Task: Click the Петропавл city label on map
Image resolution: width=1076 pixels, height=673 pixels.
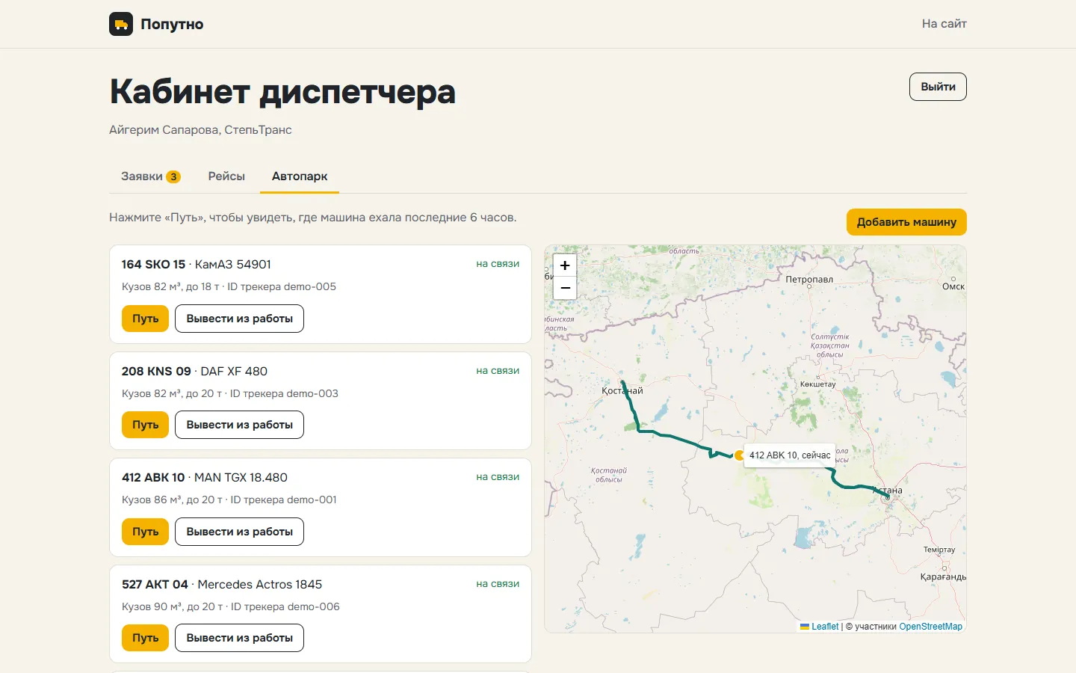Action: tap(809, 280)
